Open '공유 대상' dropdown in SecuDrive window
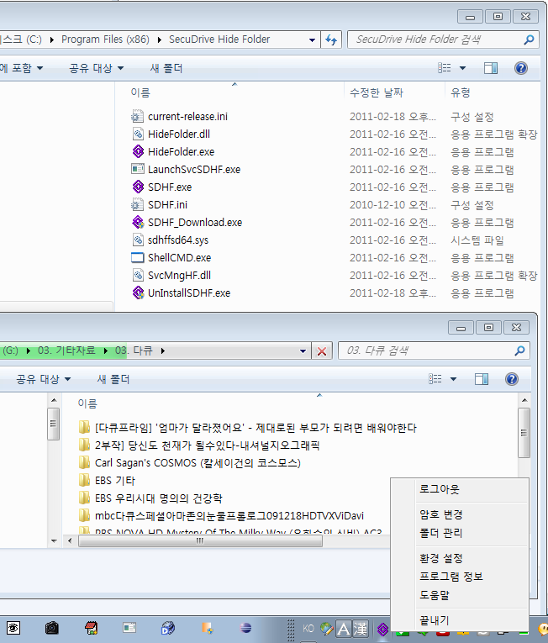Image resolution: width=548 pixels, height=643 pixels. point(97,68)
